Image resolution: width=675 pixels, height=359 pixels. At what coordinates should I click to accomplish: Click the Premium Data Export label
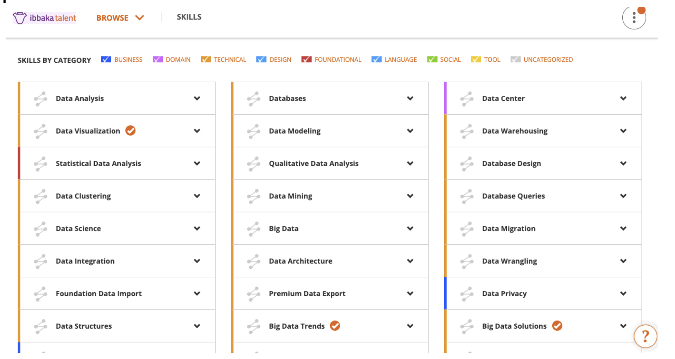coord(307,294)
